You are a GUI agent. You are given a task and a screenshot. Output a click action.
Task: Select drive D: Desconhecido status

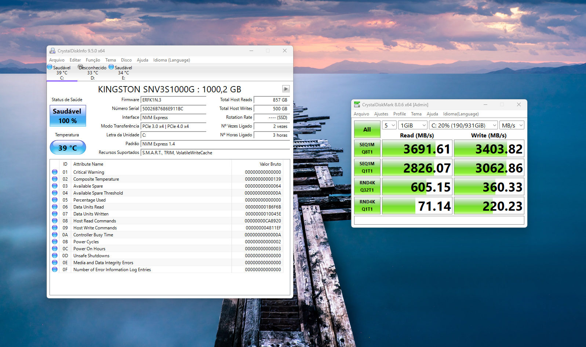pyautogui.click(x=92, y=73)
